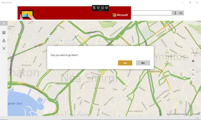The image size is (201, 120).
Task: Click the Peiraios road label on map
Action: (38, 45)
